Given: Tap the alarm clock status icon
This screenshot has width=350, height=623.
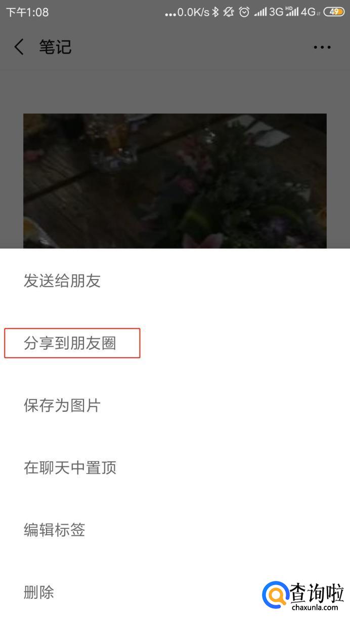Looking at the screenshot, I should tap(244, 12).
